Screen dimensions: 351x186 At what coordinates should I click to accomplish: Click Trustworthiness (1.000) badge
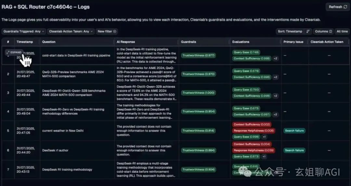[198, 93]
